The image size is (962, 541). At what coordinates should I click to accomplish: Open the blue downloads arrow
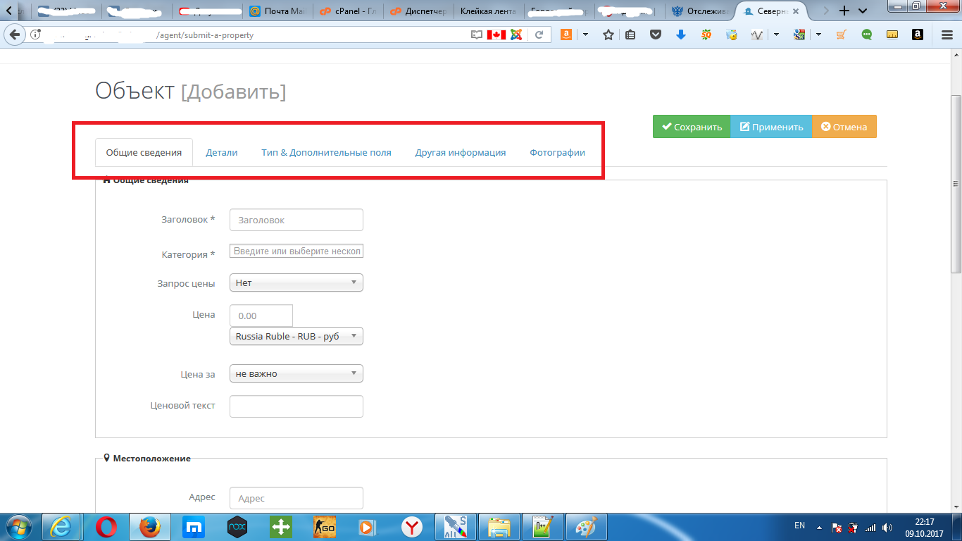pyautogui.click(x=680, y=35)
